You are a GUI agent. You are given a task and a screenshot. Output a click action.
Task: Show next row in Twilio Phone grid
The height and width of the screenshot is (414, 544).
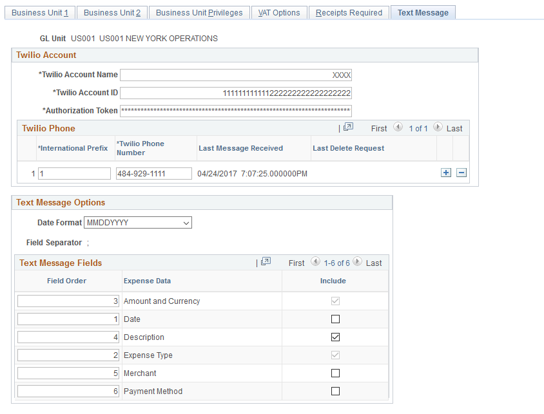438,127
